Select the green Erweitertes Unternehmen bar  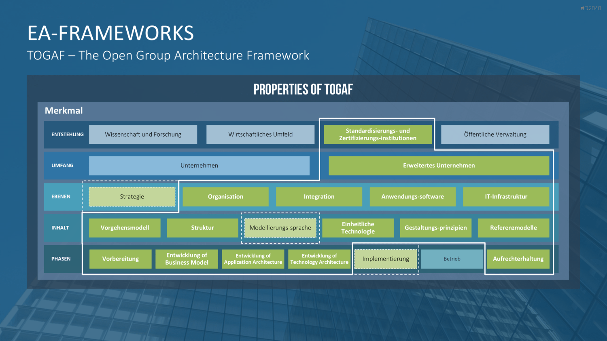tap(439, 166)
